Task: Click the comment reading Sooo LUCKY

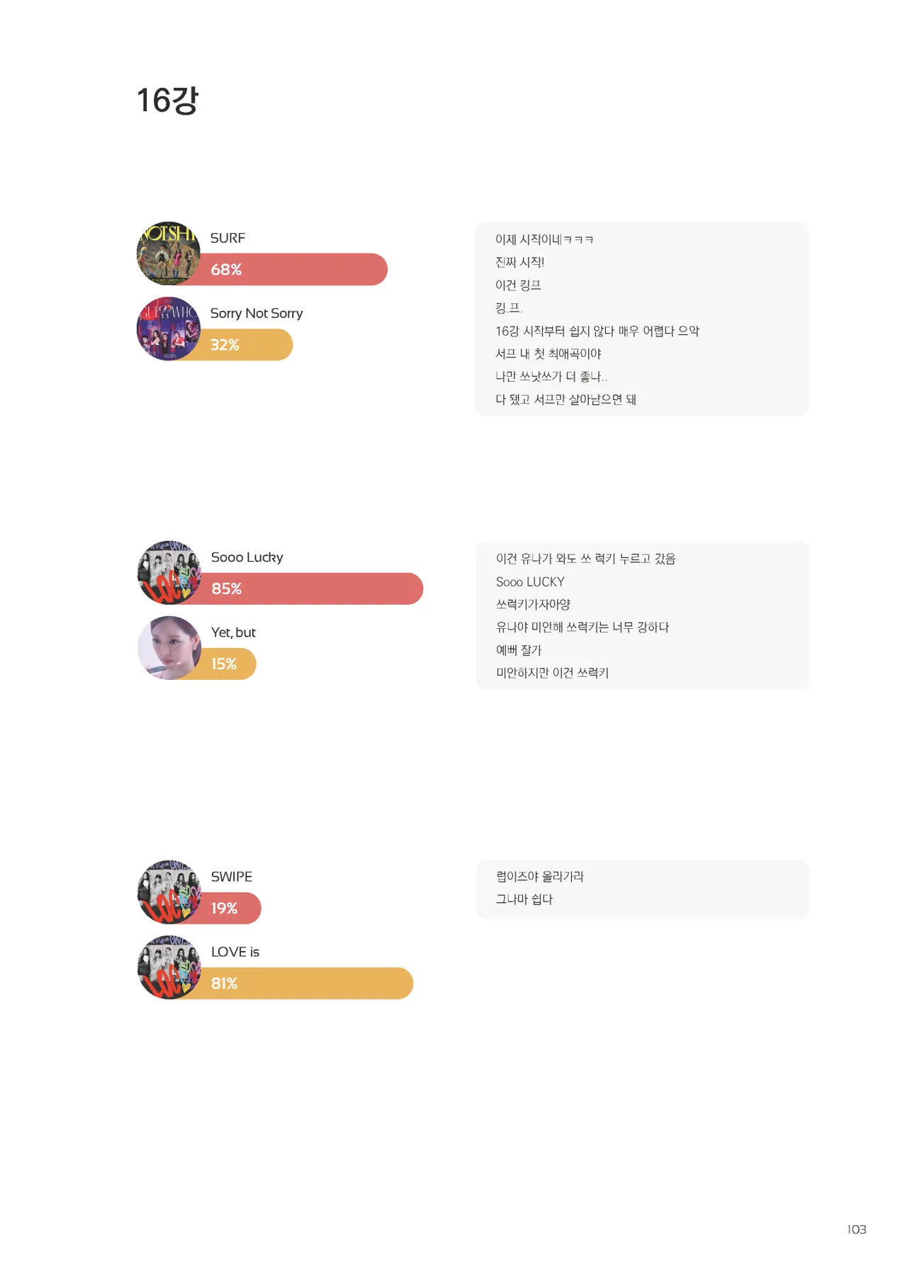Action: 530,581
